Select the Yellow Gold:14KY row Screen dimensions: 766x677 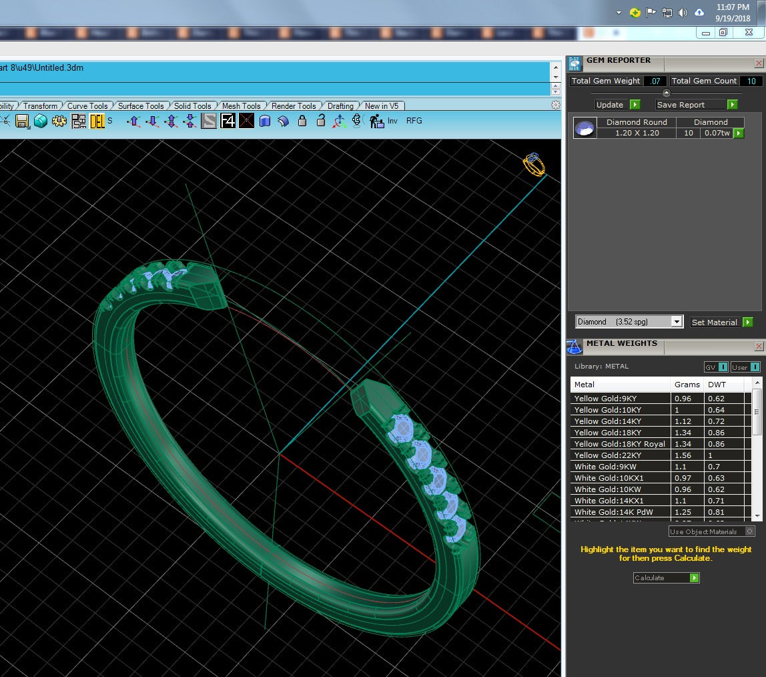(661, 421)
